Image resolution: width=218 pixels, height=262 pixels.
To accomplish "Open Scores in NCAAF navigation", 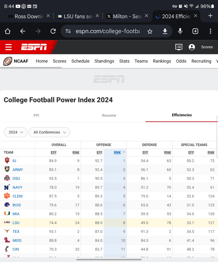I will click(x=60, y=61).
